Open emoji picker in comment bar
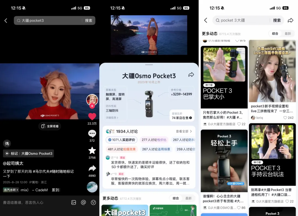The height and width of the screenshot is (216, 298). (93, 202)
